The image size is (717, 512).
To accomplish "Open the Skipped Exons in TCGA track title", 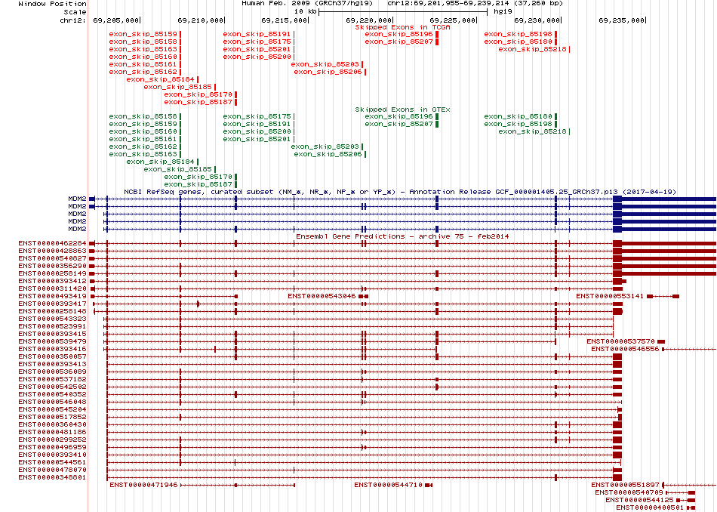I will click(402, 27).
